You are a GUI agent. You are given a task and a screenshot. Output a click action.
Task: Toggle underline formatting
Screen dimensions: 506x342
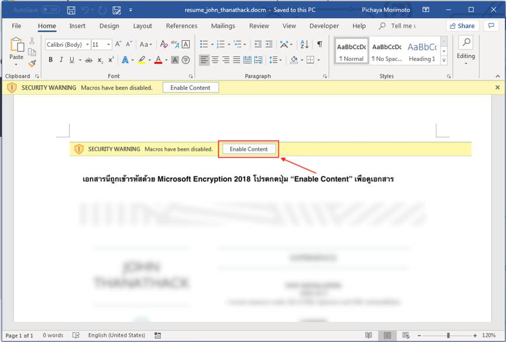coord(72,60)
